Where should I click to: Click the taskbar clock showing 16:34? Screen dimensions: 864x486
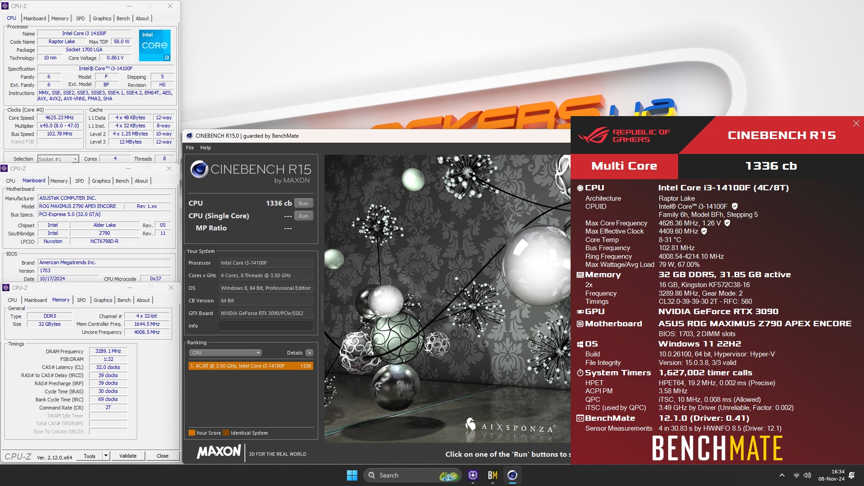(831, 475)
